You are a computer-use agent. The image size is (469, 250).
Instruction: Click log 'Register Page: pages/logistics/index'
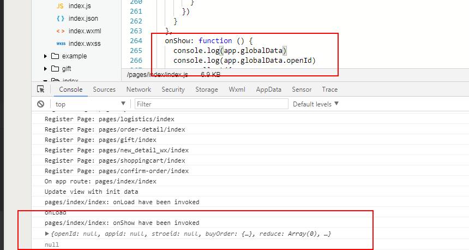[x=110, y=119]
